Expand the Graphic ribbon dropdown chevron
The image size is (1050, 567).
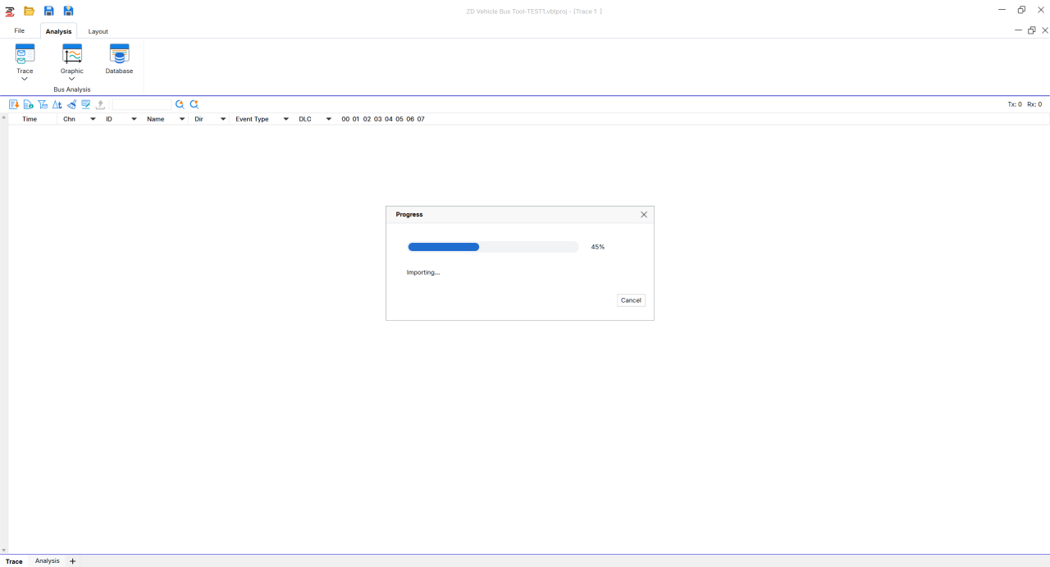[x=72, y=79]
